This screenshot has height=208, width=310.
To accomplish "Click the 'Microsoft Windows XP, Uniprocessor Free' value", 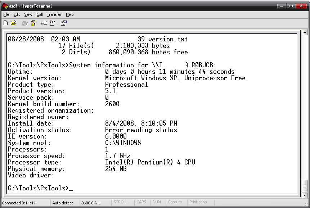I will 175,78.
